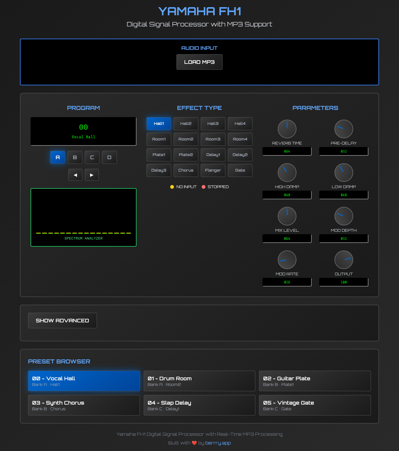Click the previous program arrow
The image size is (399, 451).
(75, 175)
